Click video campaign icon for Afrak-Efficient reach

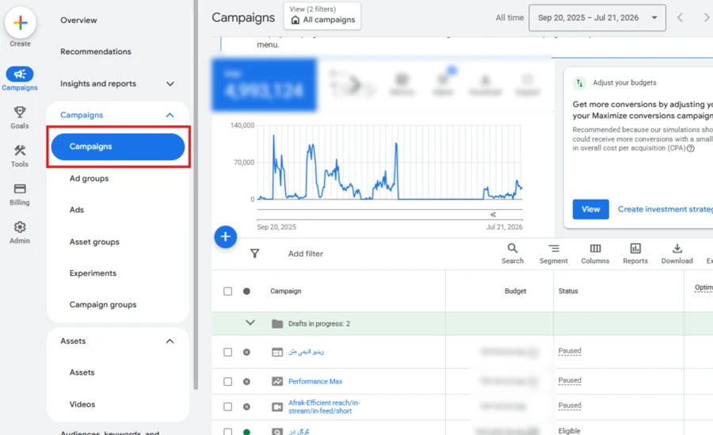(277, 406)
